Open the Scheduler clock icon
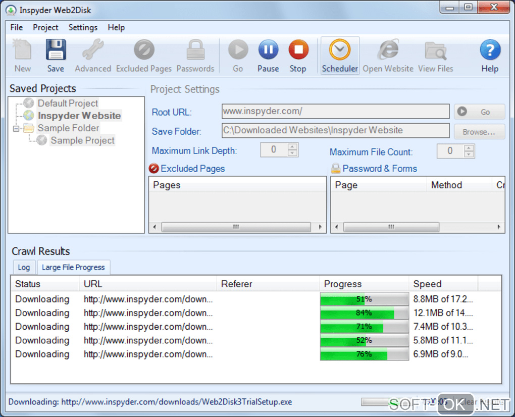515x417 pixels. pyautogui.click(x=340, y=50)
